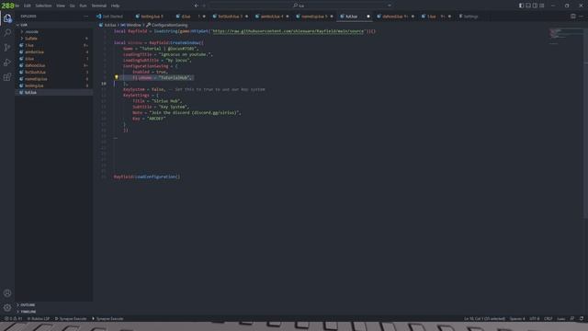The image size is (588, 331).
Task: Open the Search view icon
Action: (7, 33)
